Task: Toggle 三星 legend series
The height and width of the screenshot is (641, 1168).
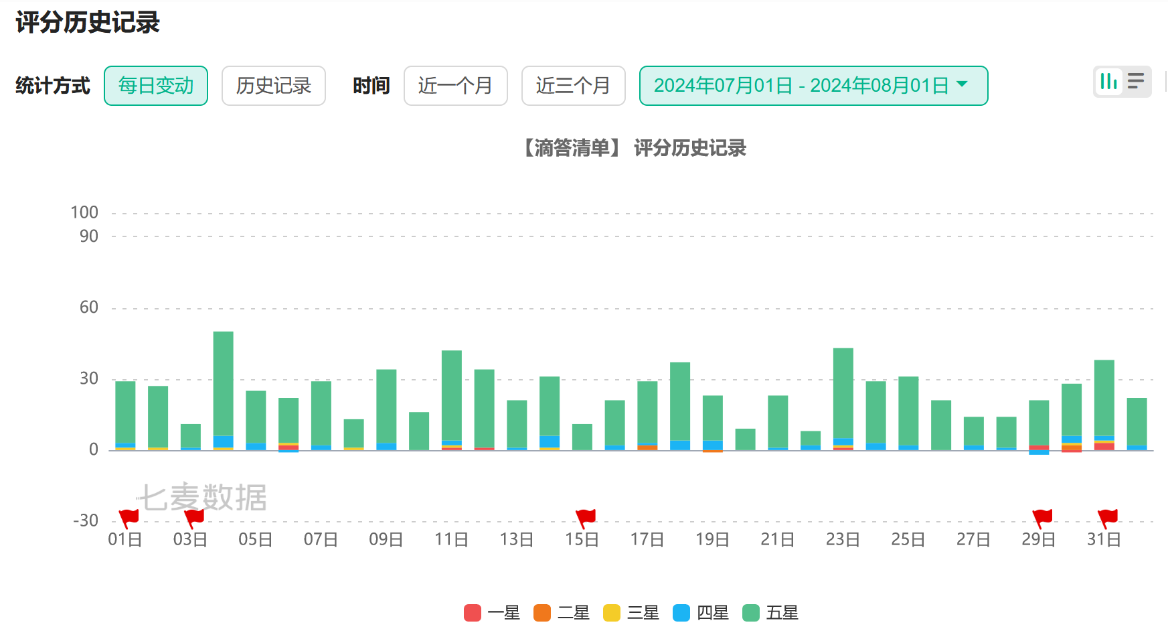Action: click(x=631, y=613)
